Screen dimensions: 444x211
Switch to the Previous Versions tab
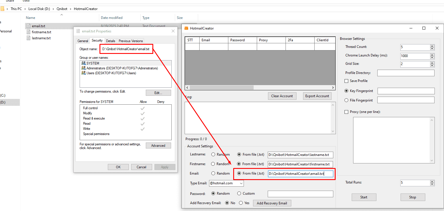point(131,41)
